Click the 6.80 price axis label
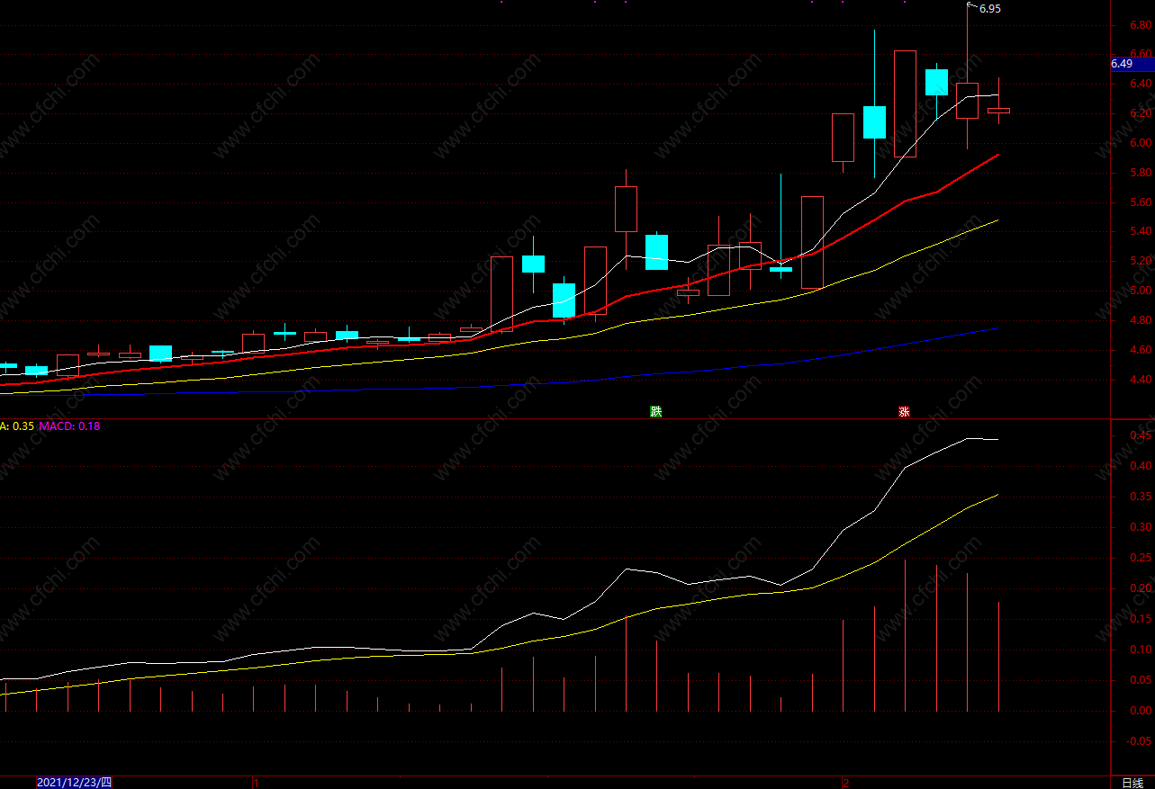Viewport: 1155px width, 789px height. [1141, 25]
